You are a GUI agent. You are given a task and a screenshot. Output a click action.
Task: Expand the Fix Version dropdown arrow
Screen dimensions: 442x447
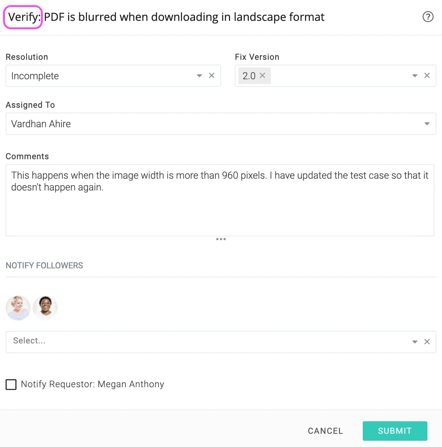click(x=415, y=75)
